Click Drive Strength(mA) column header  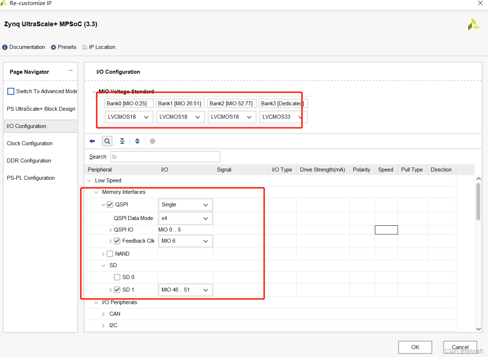tap(323, 170)
